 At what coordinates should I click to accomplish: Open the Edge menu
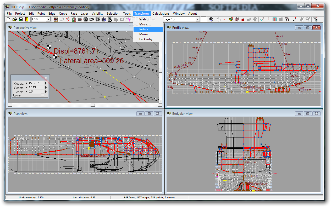click(x=52, y=14)
